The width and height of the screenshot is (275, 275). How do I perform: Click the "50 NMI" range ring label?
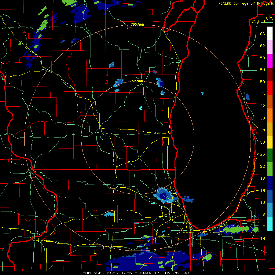tap(137, 81)
